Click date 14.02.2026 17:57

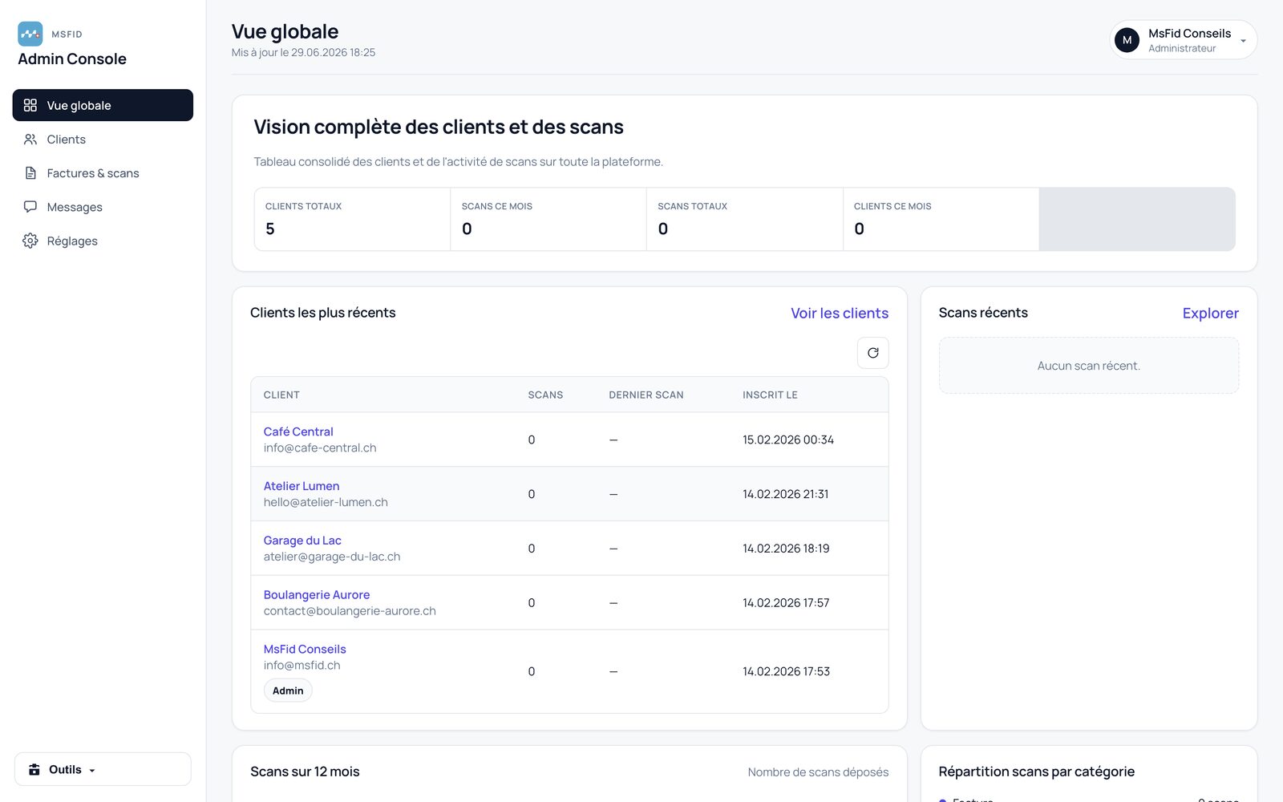[786, 603]
